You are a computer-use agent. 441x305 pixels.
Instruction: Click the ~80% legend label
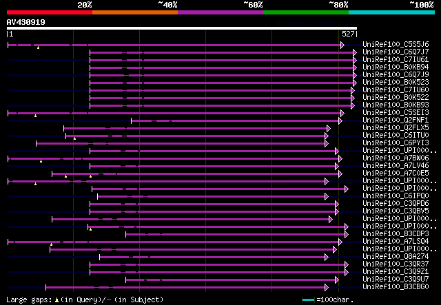(x=338, y=5)
